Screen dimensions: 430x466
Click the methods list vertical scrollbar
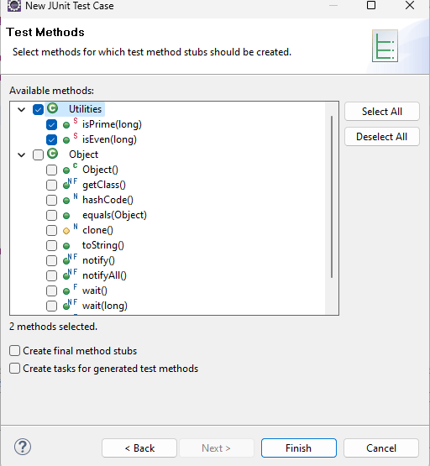tap(332, 196)
